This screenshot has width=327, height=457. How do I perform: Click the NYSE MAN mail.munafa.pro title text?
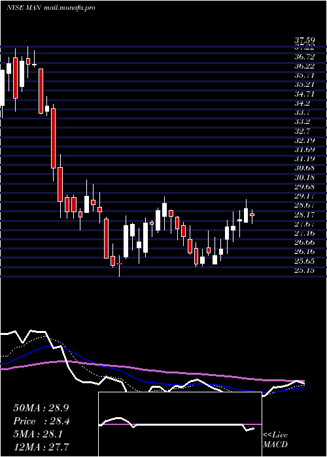coord(51,8)
